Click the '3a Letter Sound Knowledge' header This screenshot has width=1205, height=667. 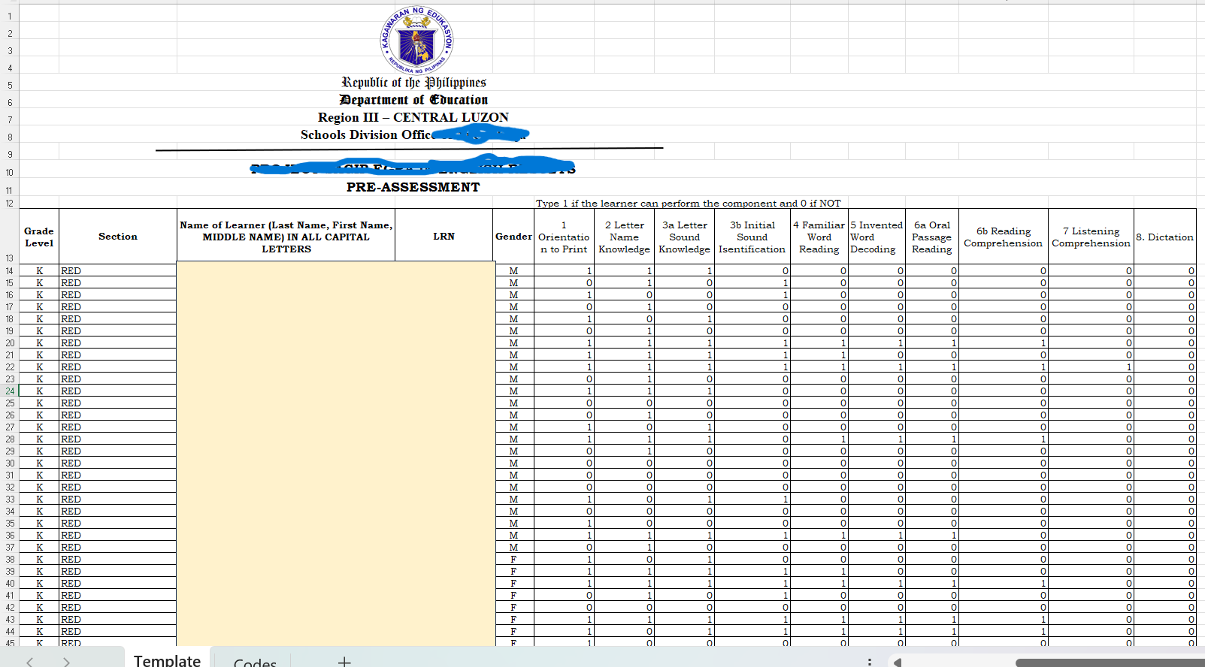coord(684,237)
